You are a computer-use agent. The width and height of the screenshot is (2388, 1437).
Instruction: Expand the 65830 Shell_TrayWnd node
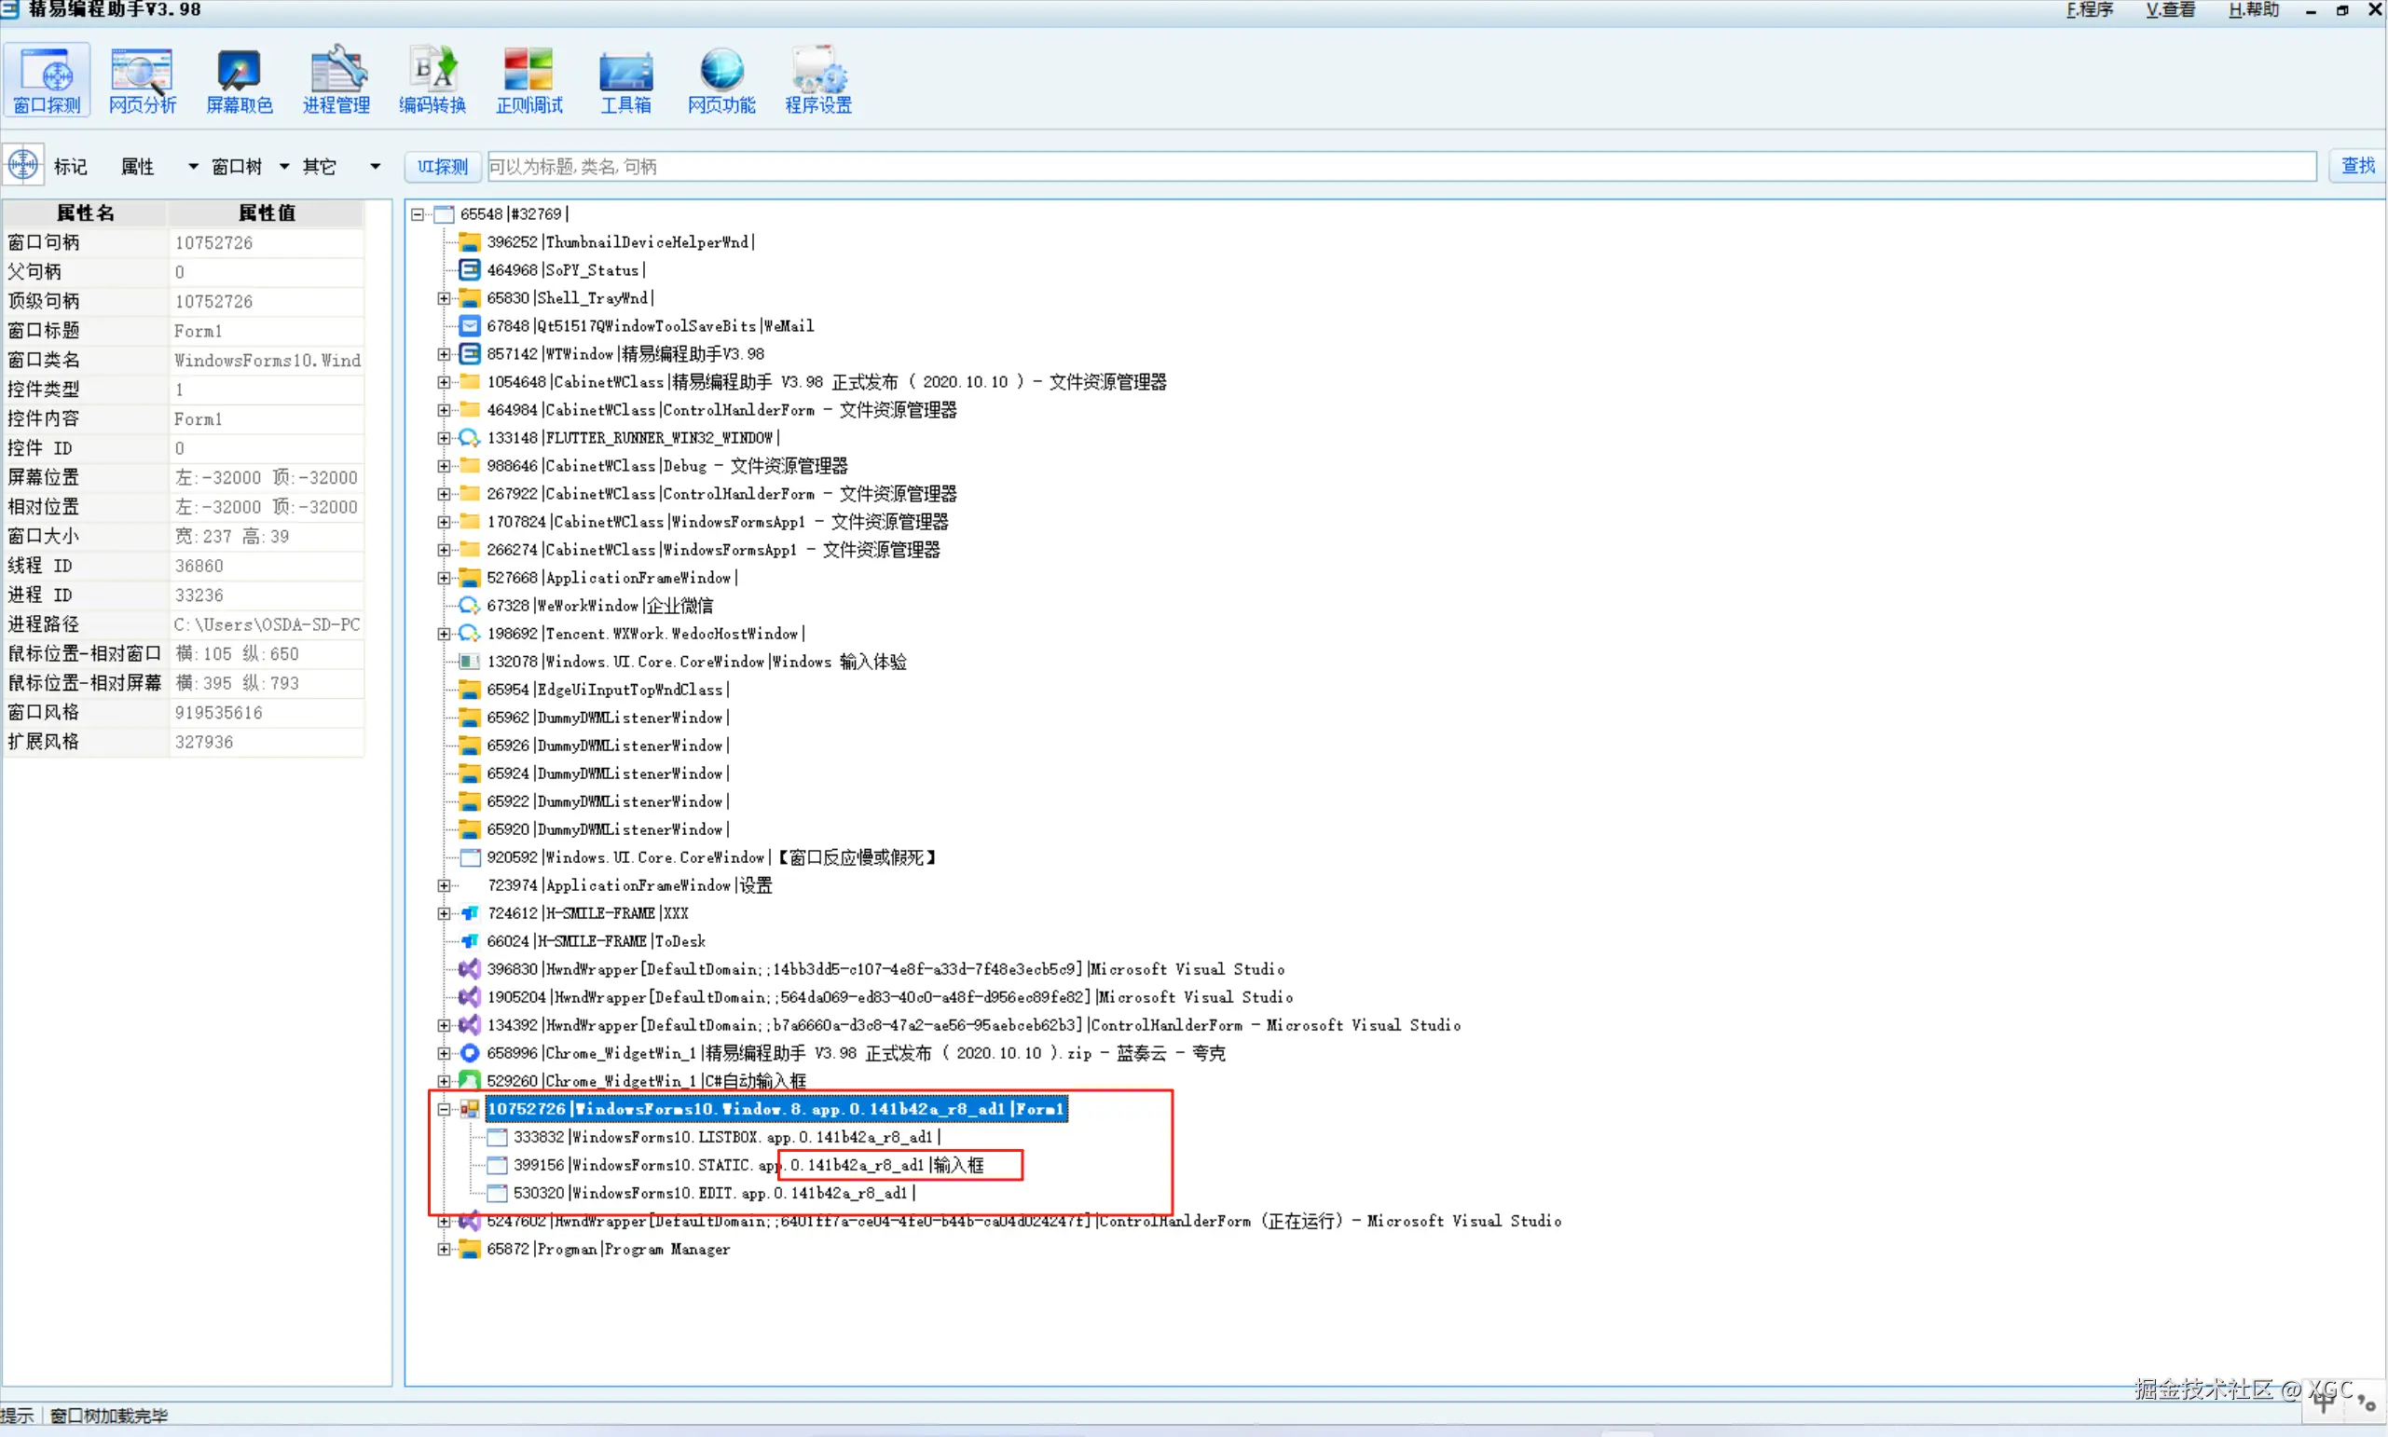click(x=444, y=298)
